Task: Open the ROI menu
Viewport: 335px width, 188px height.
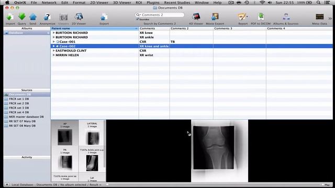Action: point(139,3)
